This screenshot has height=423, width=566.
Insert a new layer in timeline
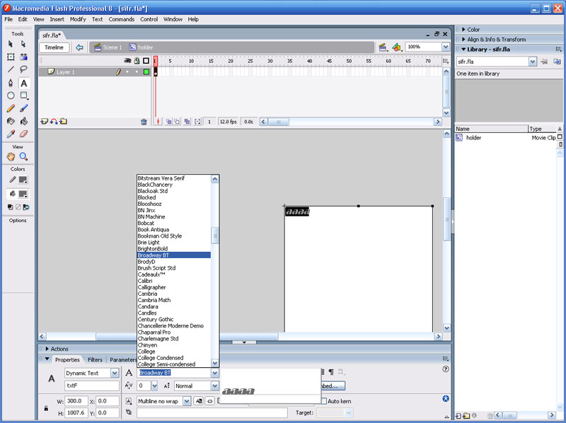44,122
